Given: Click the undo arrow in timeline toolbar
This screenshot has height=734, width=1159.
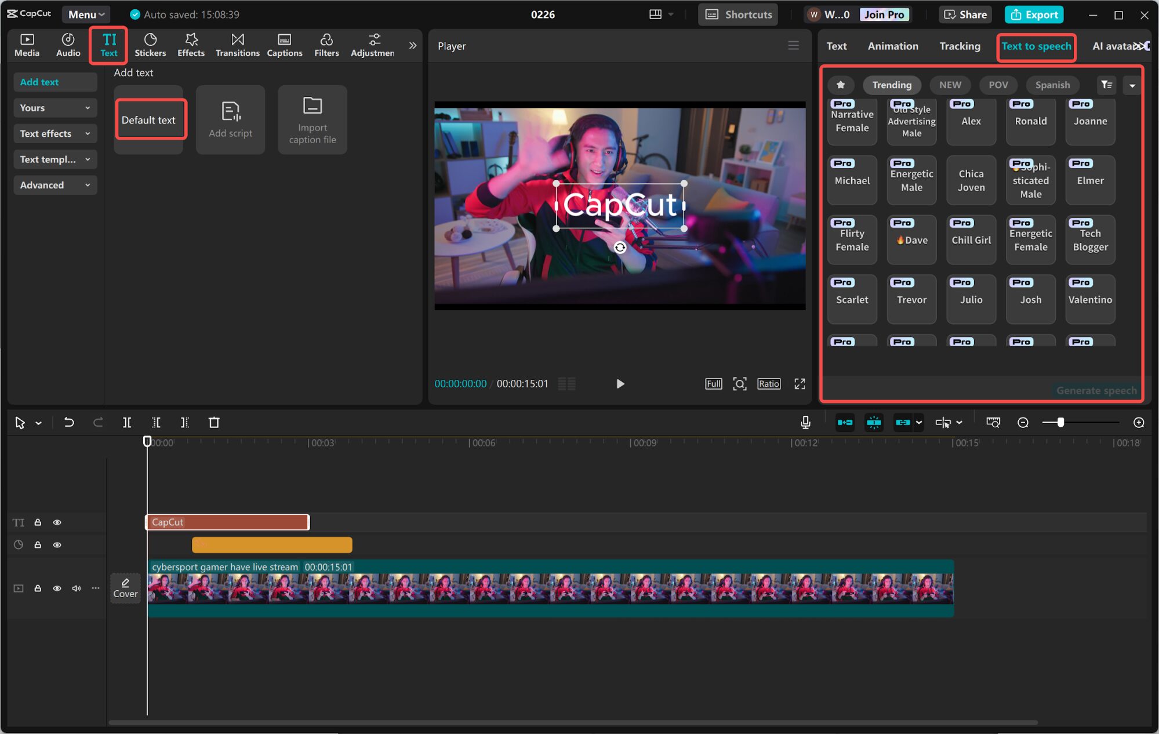Looking at the screenshot, I should point(68,423).
